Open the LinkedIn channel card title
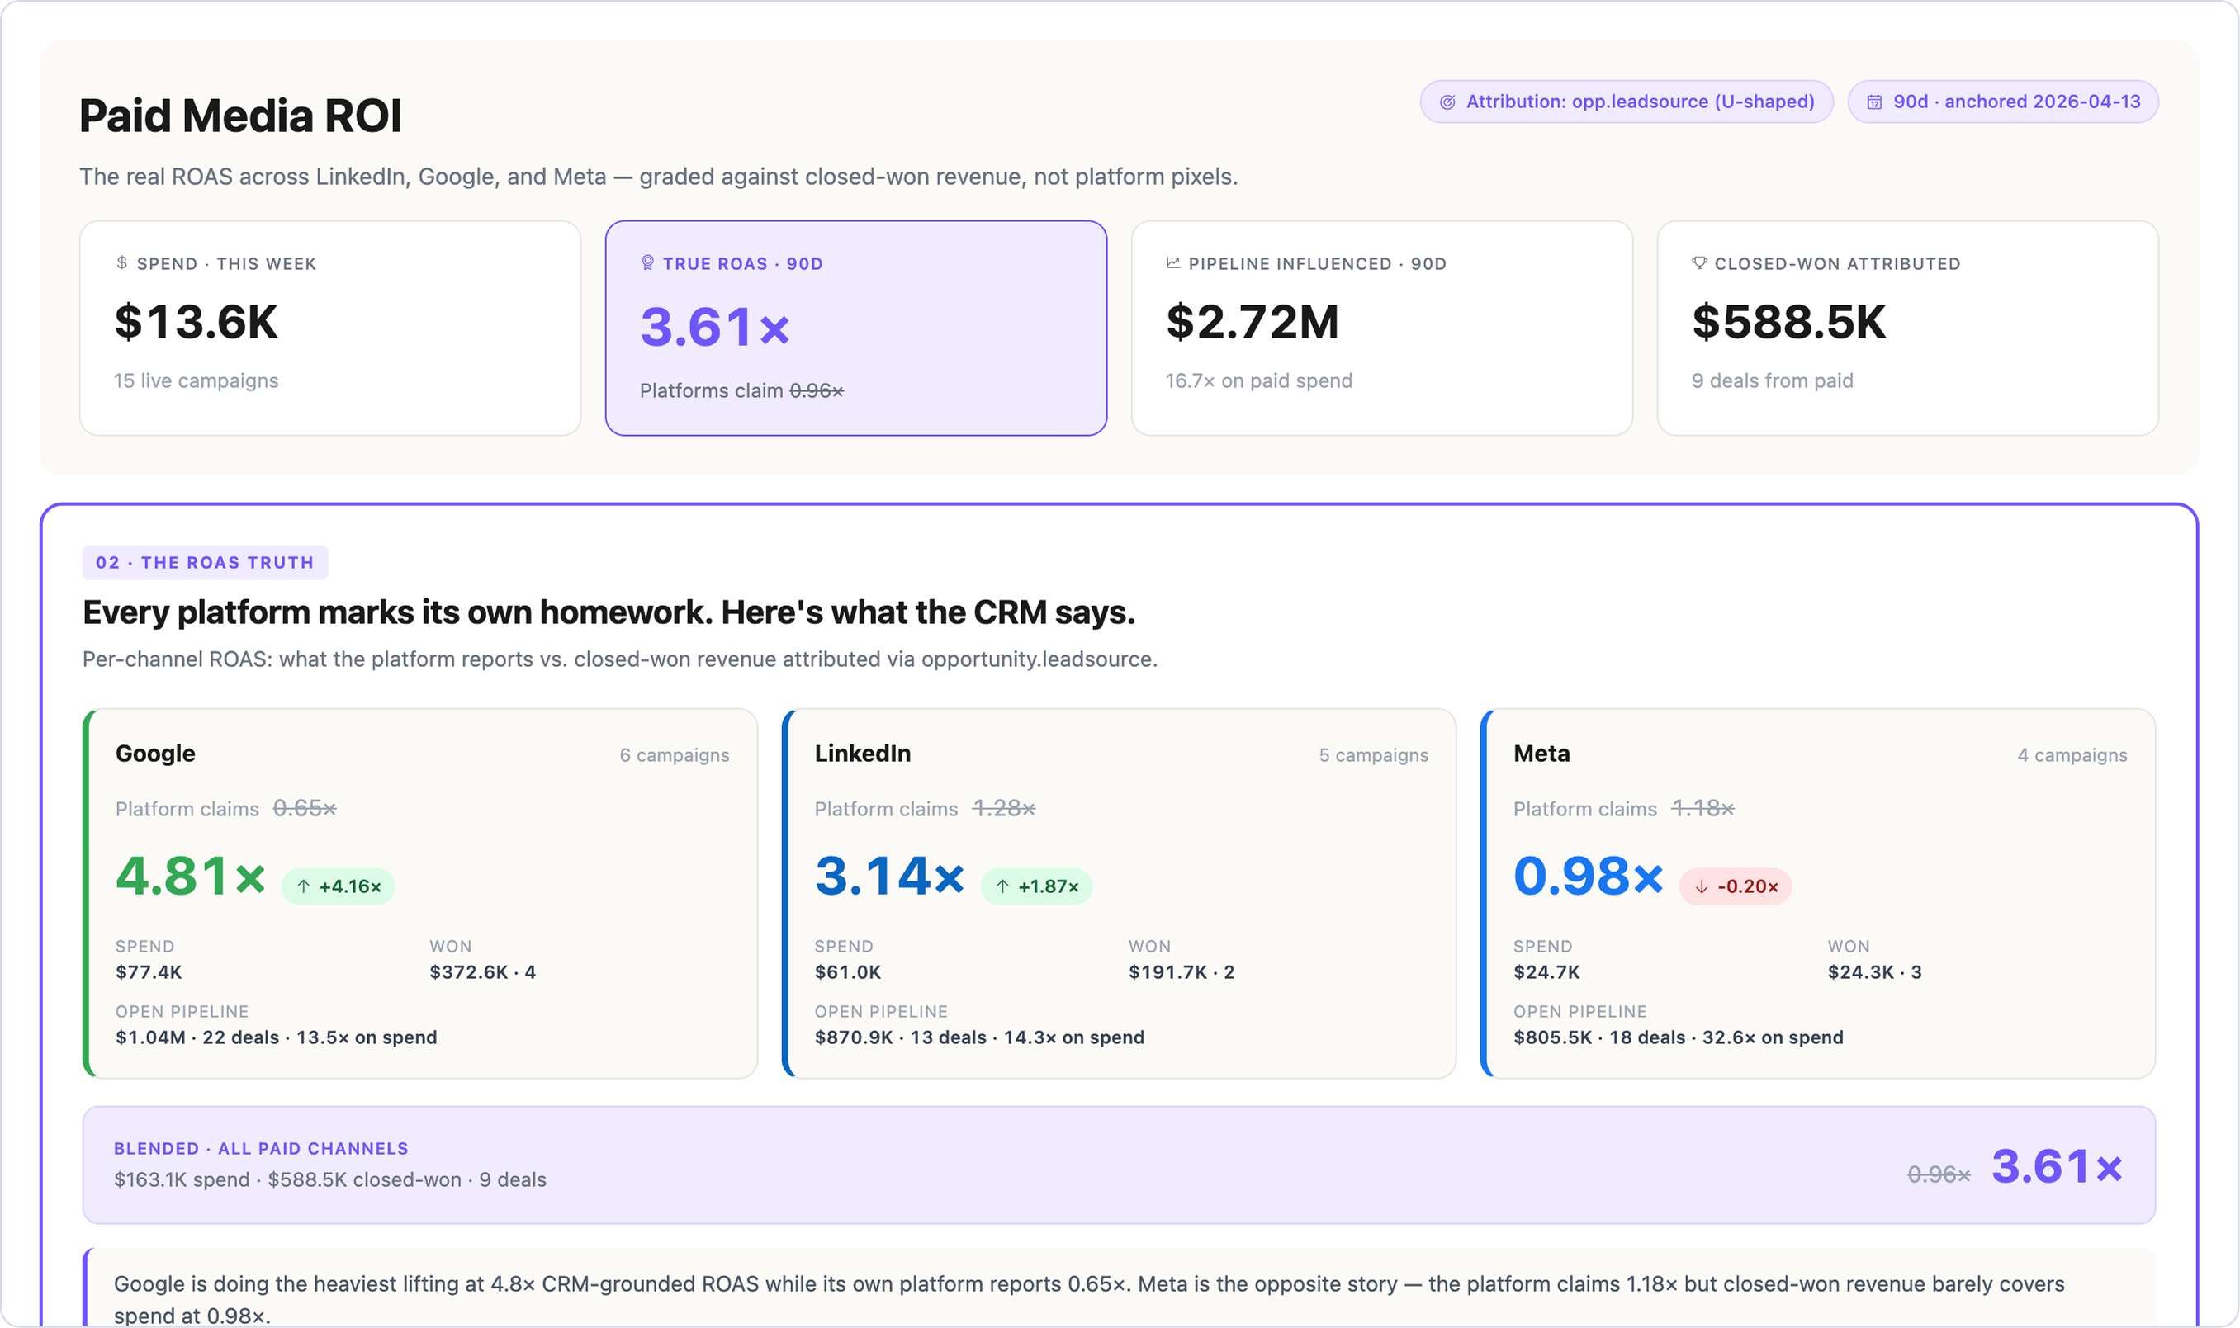The height and width of the screenshot is (1328, 2240). click(863, 754)
